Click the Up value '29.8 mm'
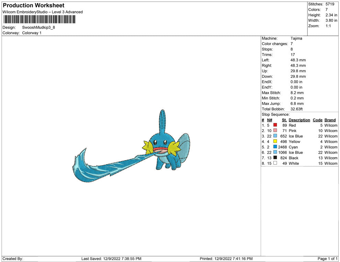The height and width of the screenshot is (262, 340). [x=298, y=71]
